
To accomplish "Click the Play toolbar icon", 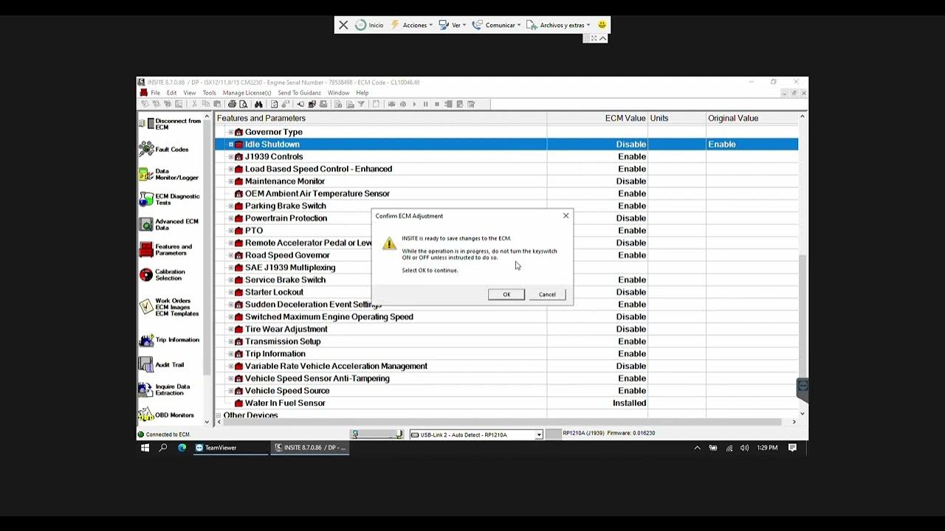I will (x=414, y=104).
